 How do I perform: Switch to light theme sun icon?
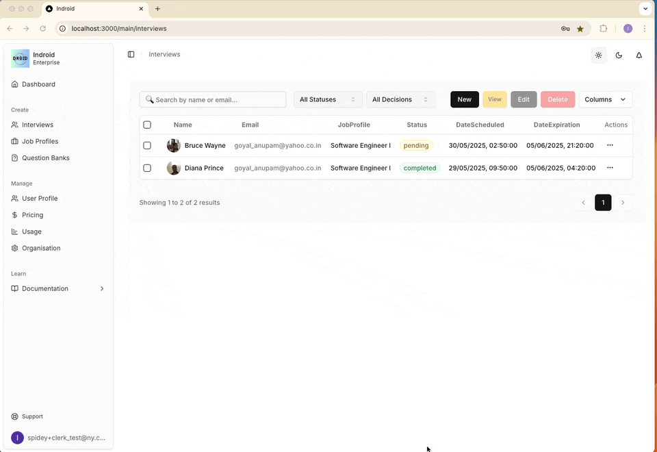pos(598,55)
